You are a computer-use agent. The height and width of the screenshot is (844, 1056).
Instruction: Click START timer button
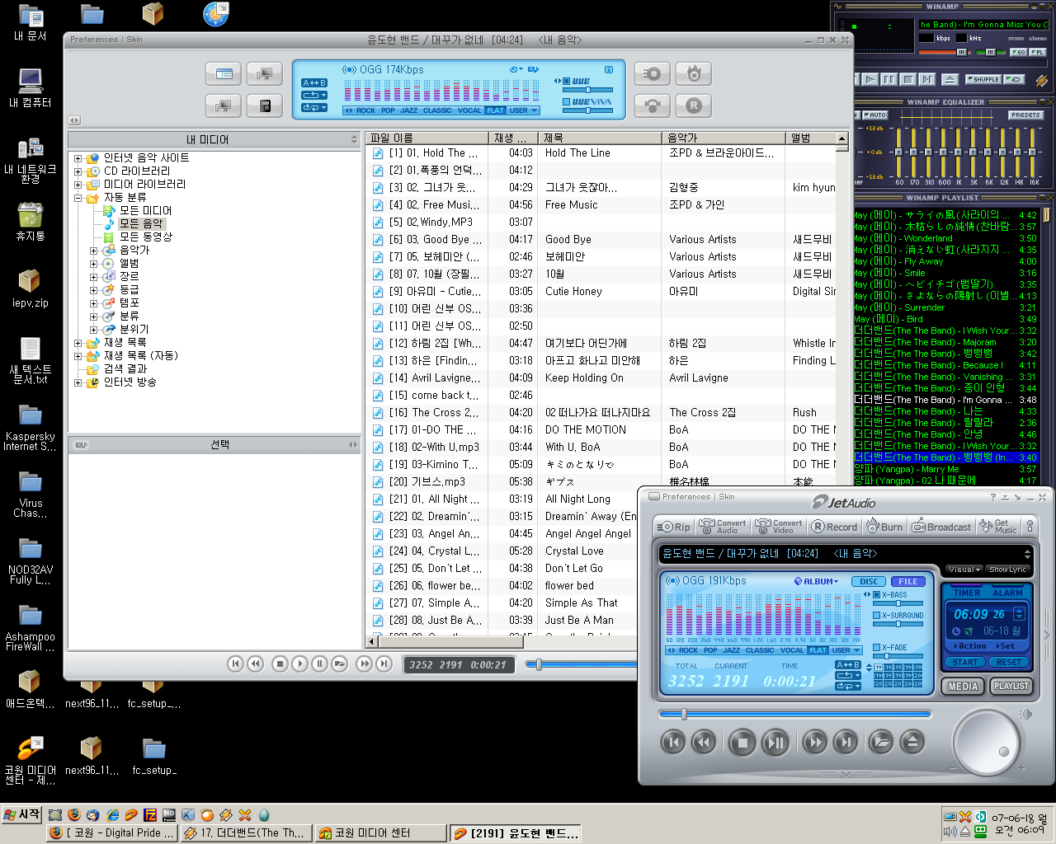point(965,662)
